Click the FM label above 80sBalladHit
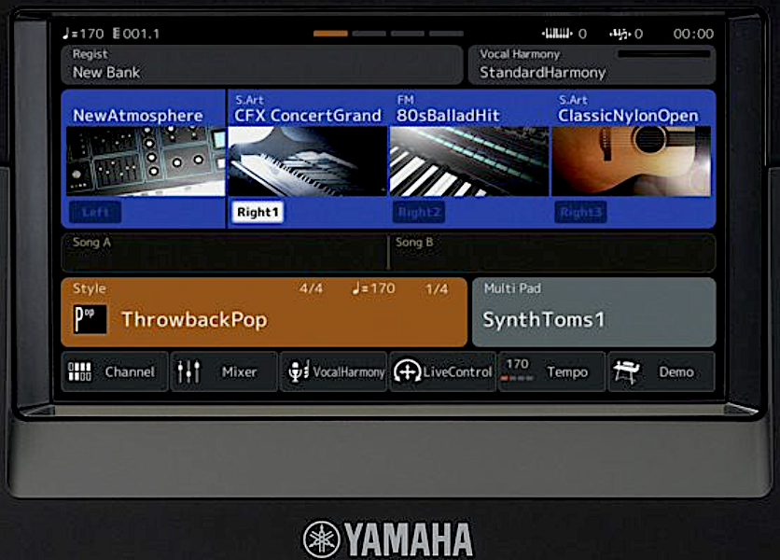Screen dimensions: 780x560 click(406, 100)
